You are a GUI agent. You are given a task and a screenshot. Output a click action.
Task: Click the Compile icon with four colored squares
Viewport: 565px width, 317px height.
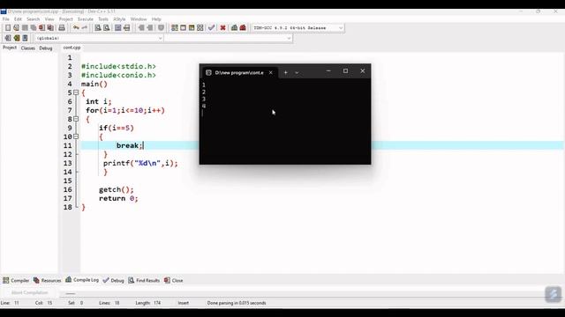pos(175,27)
